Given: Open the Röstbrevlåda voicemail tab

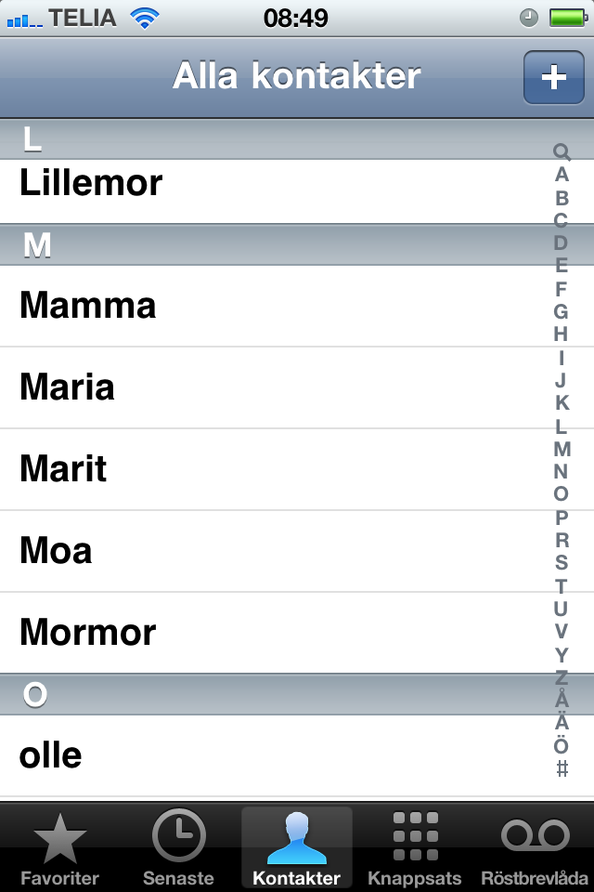Looking at the screenshot, I should (x=535, y=847).
